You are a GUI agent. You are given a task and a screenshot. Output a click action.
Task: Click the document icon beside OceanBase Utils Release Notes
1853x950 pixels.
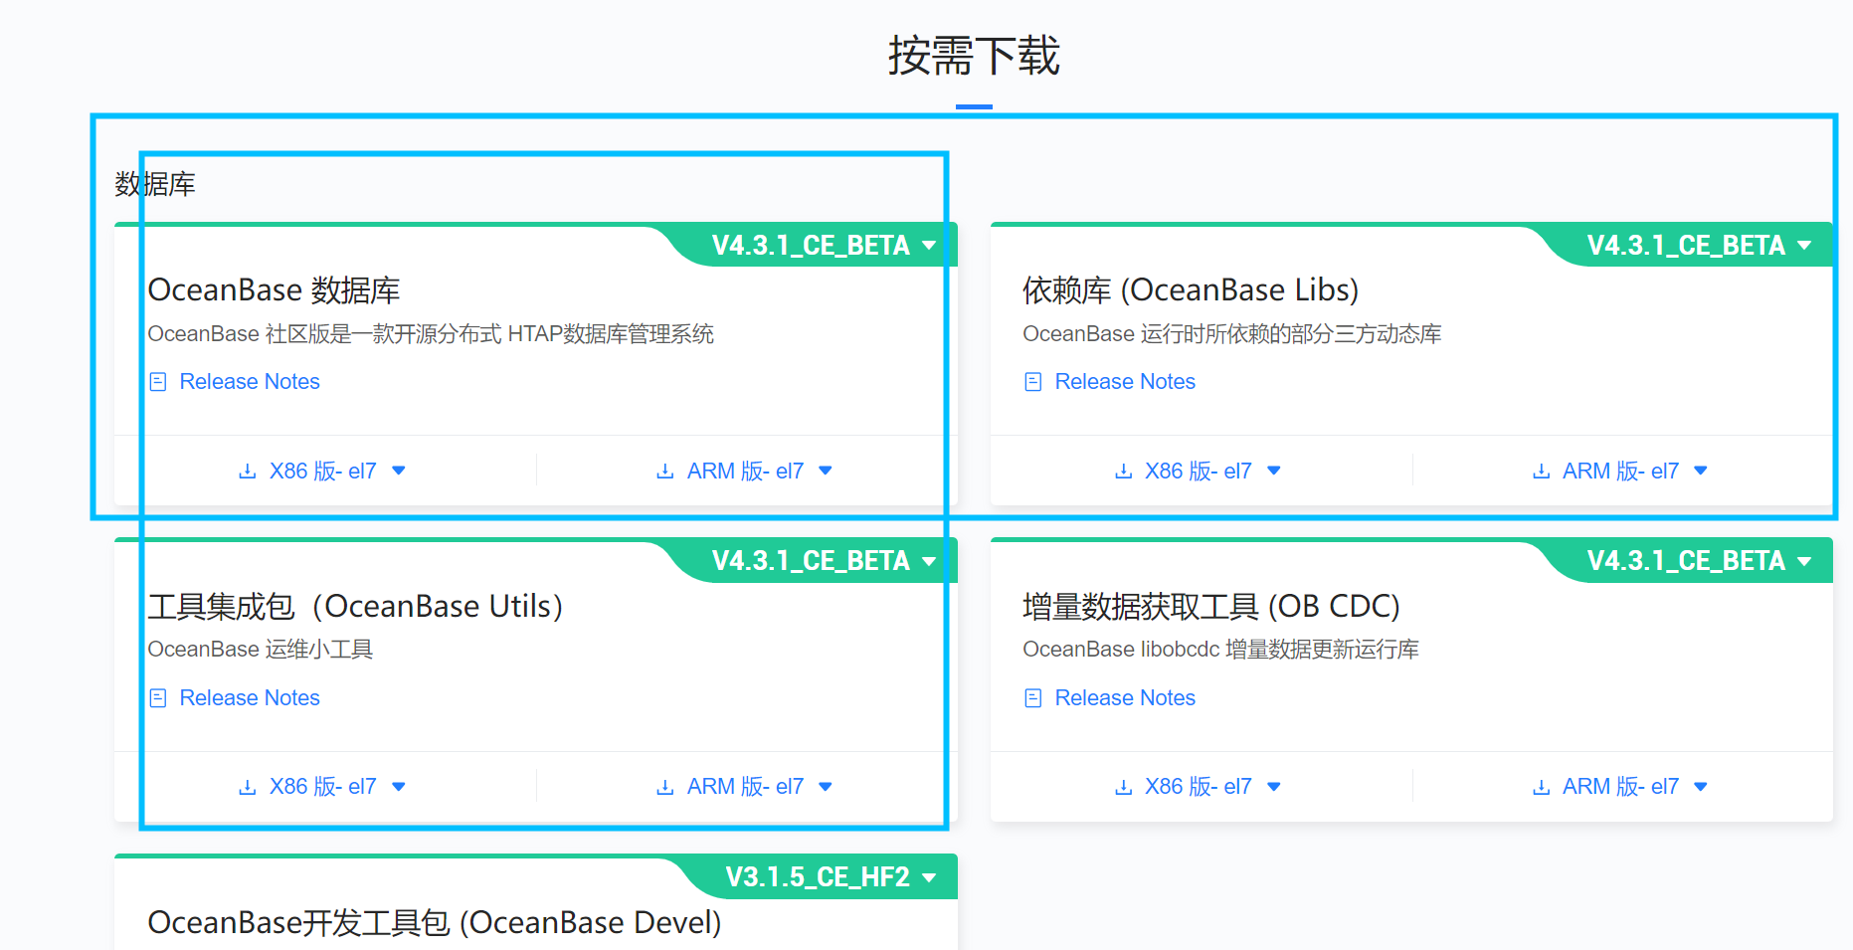pyautogui.click(x=158, y=698)
